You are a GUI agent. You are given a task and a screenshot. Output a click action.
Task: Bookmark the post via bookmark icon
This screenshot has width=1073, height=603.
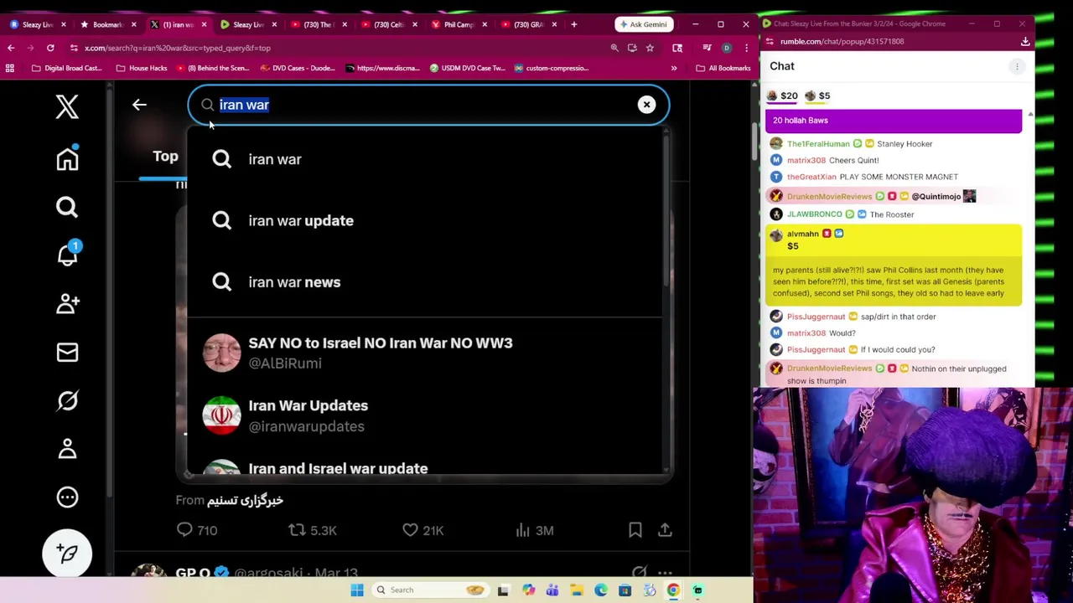(635, 529)
